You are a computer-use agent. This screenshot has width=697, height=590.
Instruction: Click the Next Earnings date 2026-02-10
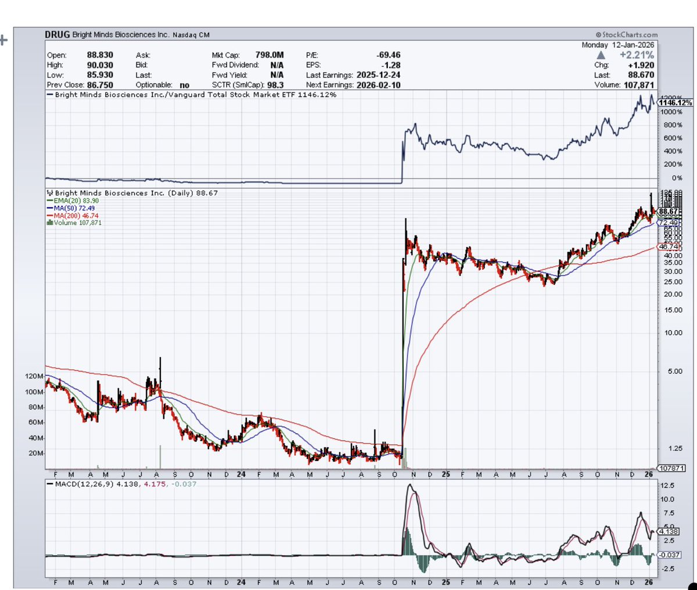coord(378,85)
